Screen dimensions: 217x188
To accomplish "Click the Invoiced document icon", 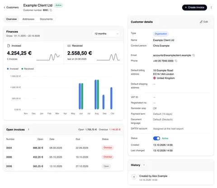I will (9, 46).
